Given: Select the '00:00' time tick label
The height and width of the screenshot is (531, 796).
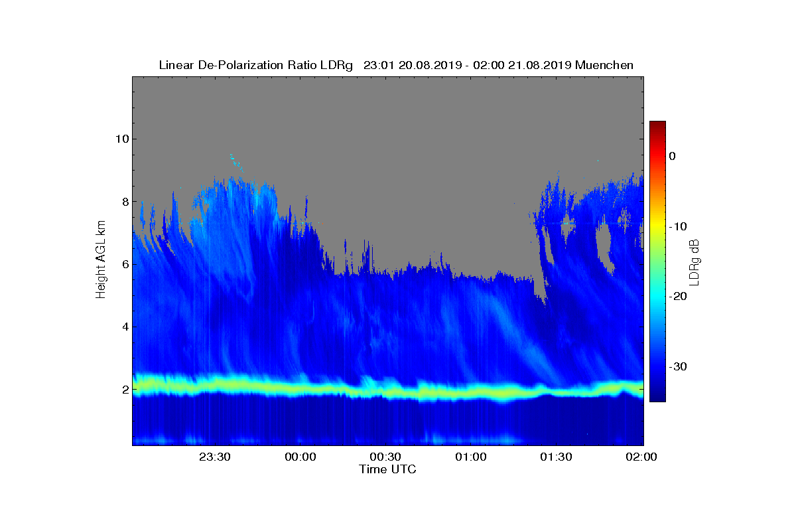Looking at the screenshot, I should tap(300, 457).
